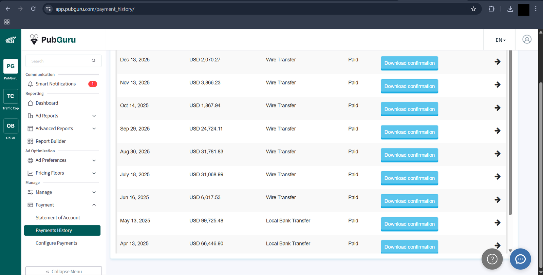543x275 pixels.
Task: Click the Payment card icon
Action: [x=30, y=205]
